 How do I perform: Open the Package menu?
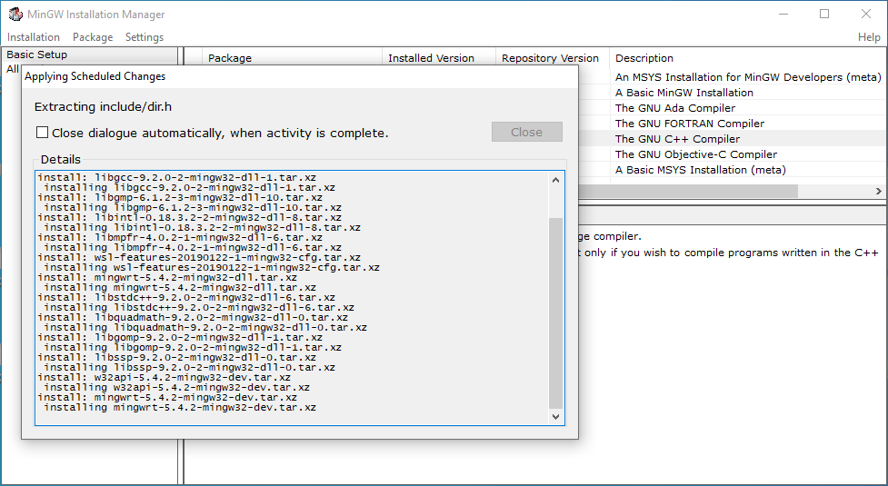point(93,37)
